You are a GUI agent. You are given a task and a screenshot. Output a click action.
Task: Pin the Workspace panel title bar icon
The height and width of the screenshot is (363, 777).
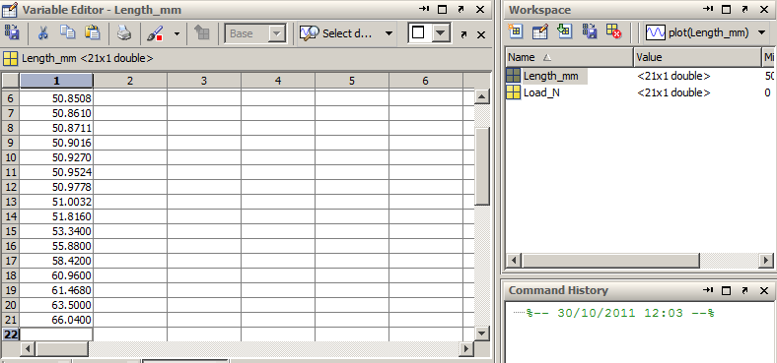(708, 9)
